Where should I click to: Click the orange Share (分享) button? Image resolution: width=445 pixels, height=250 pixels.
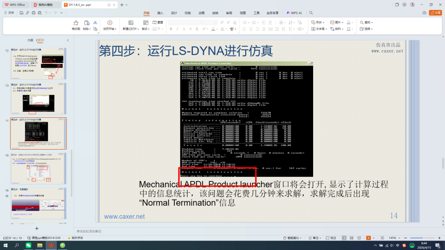click(436, 13)
